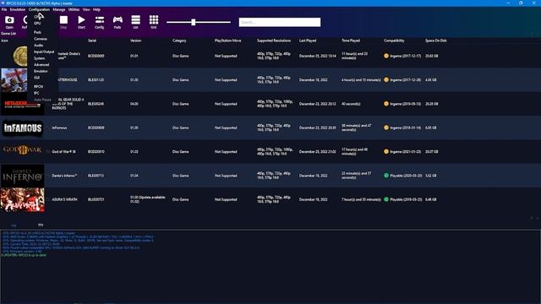Open the Pads gamepad toolbar icon
This screenshot has height=304, width=541.
[x=117, y=22]
